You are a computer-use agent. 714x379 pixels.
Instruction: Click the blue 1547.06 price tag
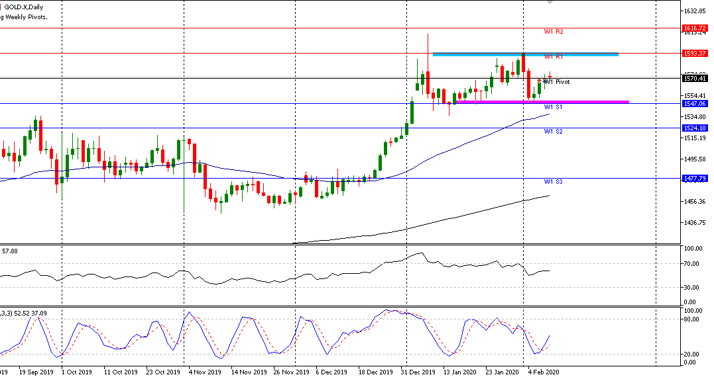click(696, 104)
